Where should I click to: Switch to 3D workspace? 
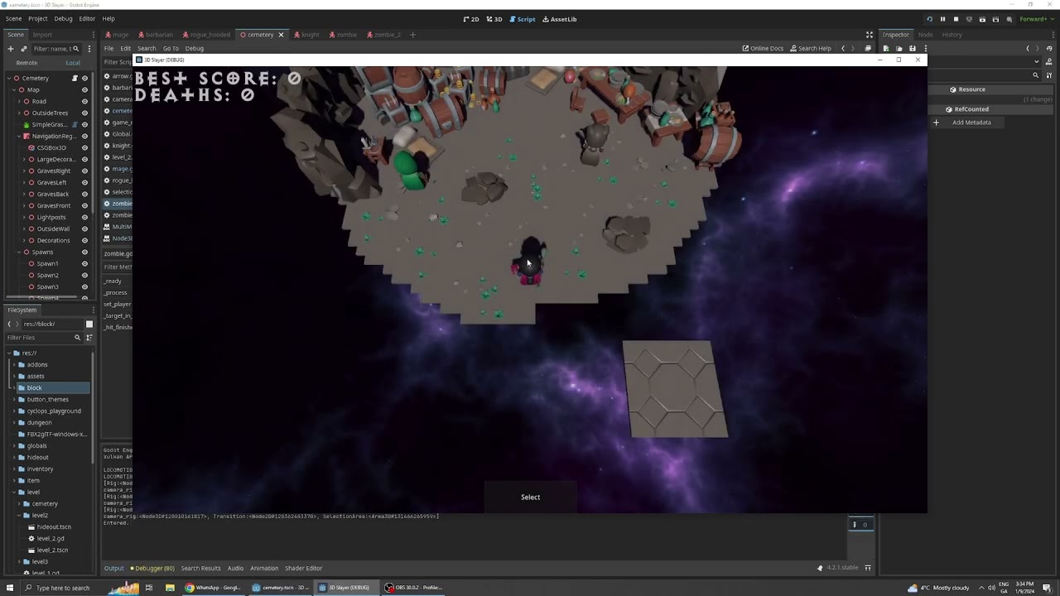(x=494, y=19)
